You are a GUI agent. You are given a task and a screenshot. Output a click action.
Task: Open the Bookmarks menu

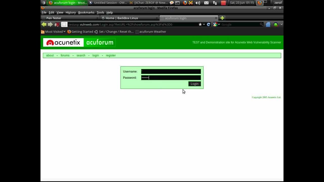coord(86,12)
